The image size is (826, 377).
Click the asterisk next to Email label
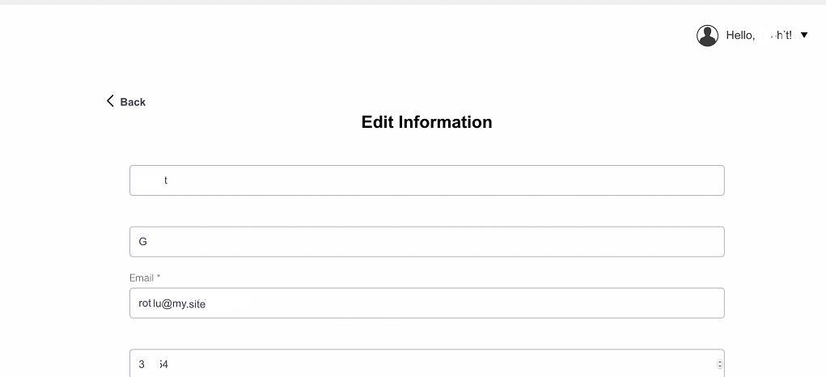click(x=159, y=277)
